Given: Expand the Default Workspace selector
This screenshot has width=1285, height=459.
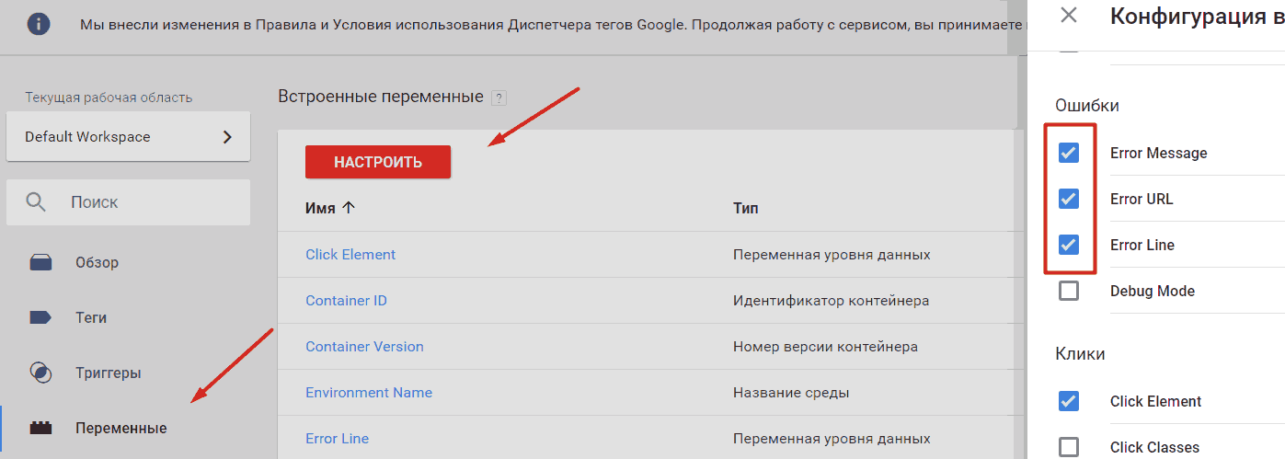Looking at the screenshot, I should [x=128, y=137].
